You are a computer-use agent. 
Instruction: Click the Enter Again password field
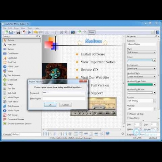pos(64,98)
